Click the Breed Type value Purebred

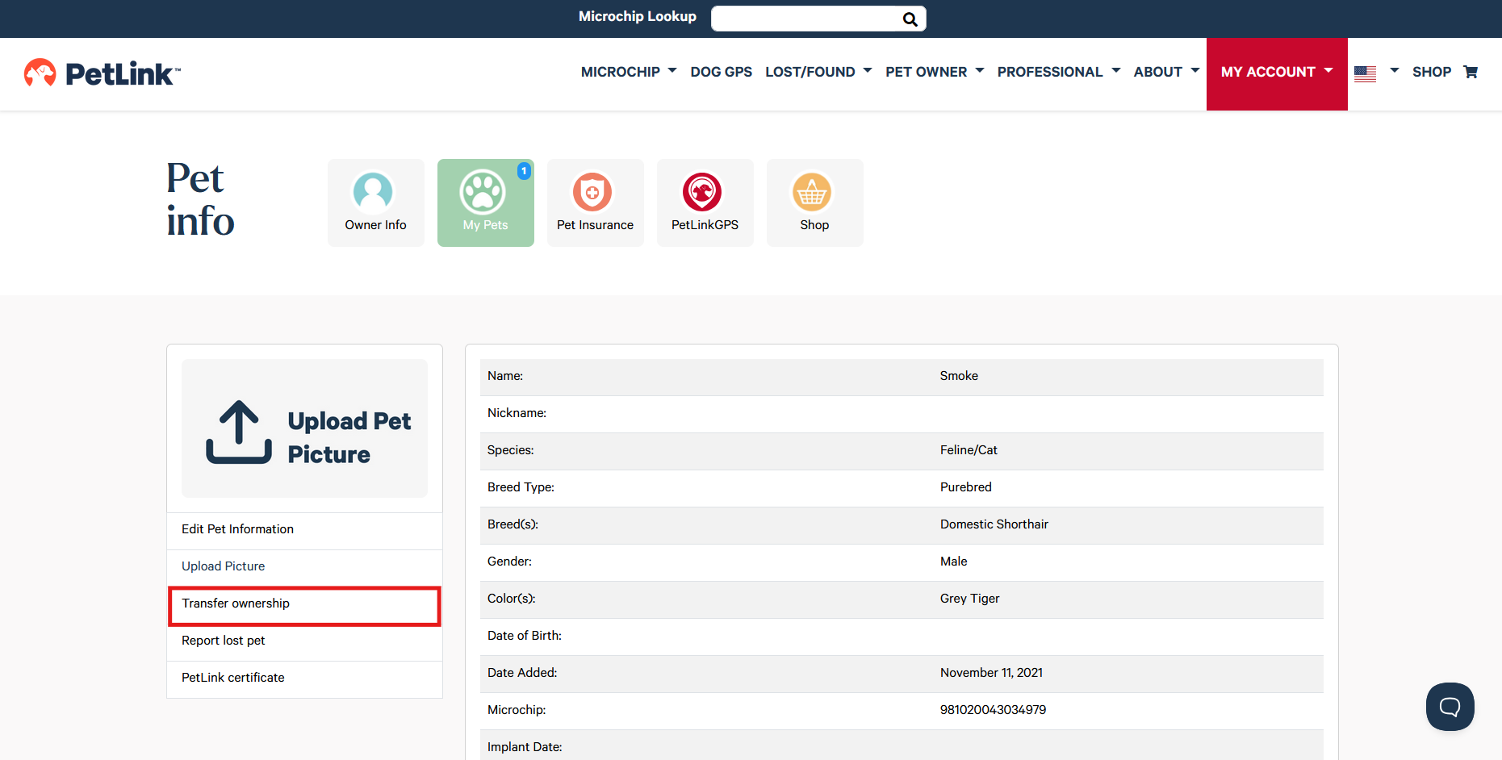(x=966, y=487)
